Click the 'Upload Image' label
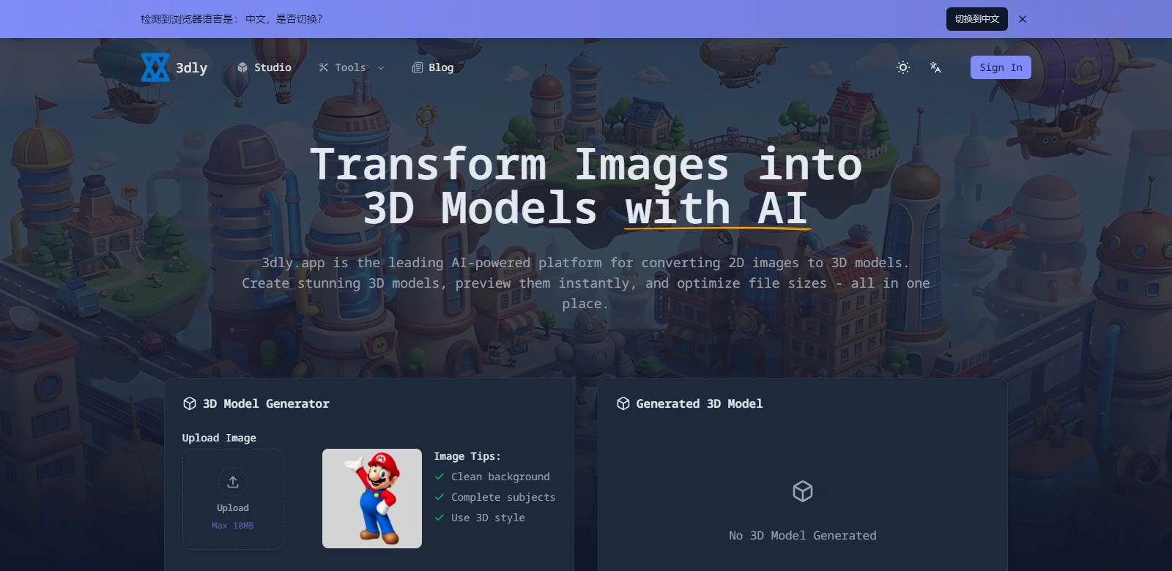Image resolution: width=1172 pixels, height=571 pixels. point(219,438)
